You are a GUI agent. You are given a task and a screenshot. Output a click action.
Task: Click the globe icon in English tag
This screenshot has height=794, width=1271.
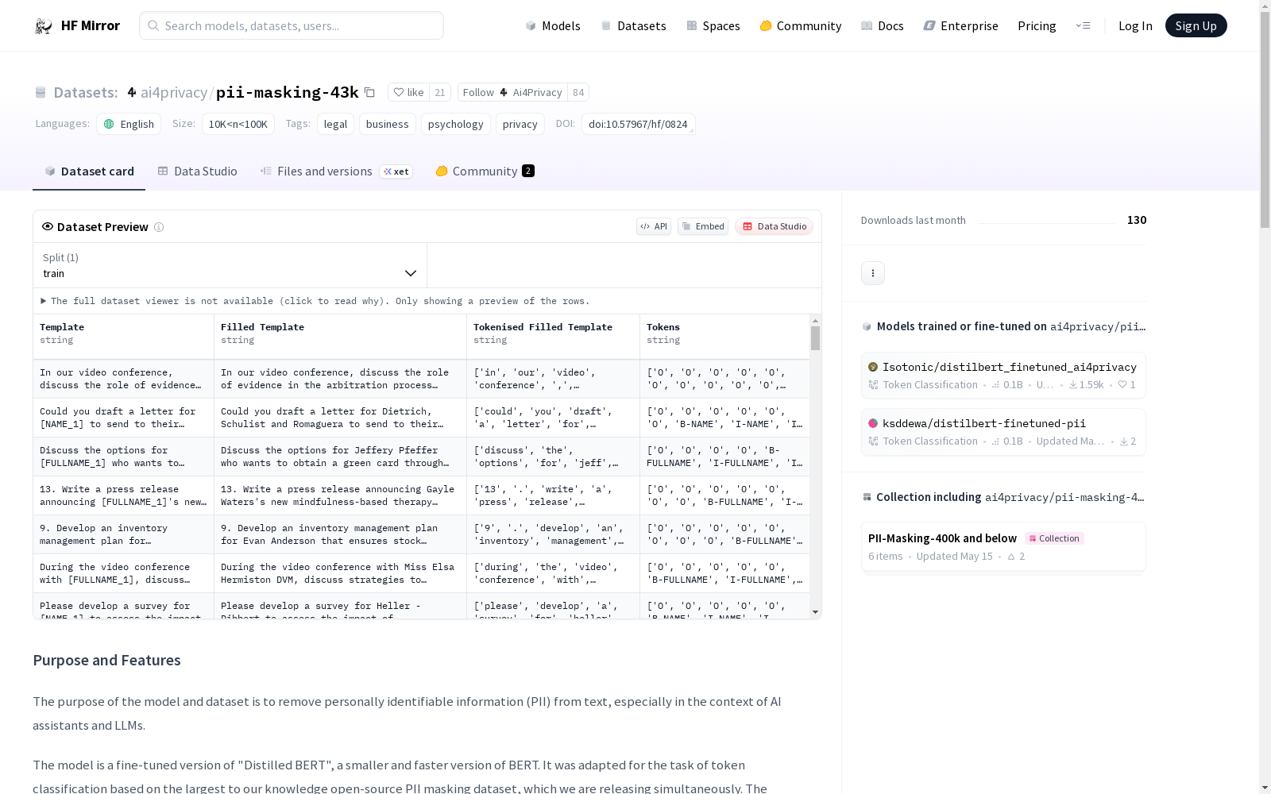109,124
